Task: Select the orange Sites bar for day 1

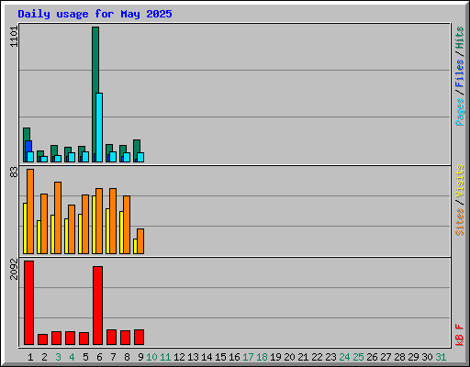Action: [x=30, y=211]
